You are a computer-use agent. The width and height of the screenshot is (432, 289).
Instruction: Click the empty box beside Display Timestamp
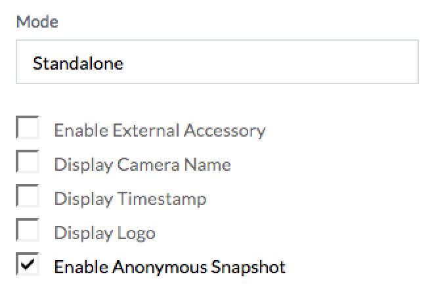point(28,198)
